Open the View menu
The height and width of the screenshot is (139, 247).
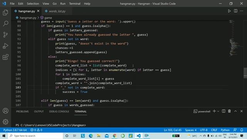click(x=46, y=3)
